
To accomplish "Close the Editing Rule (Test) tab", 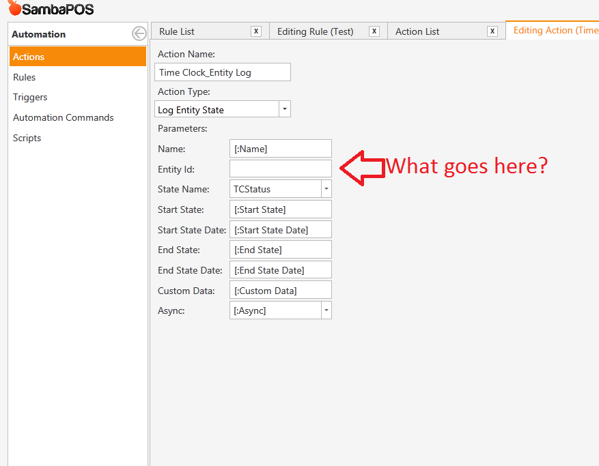I will pos(374,31).
